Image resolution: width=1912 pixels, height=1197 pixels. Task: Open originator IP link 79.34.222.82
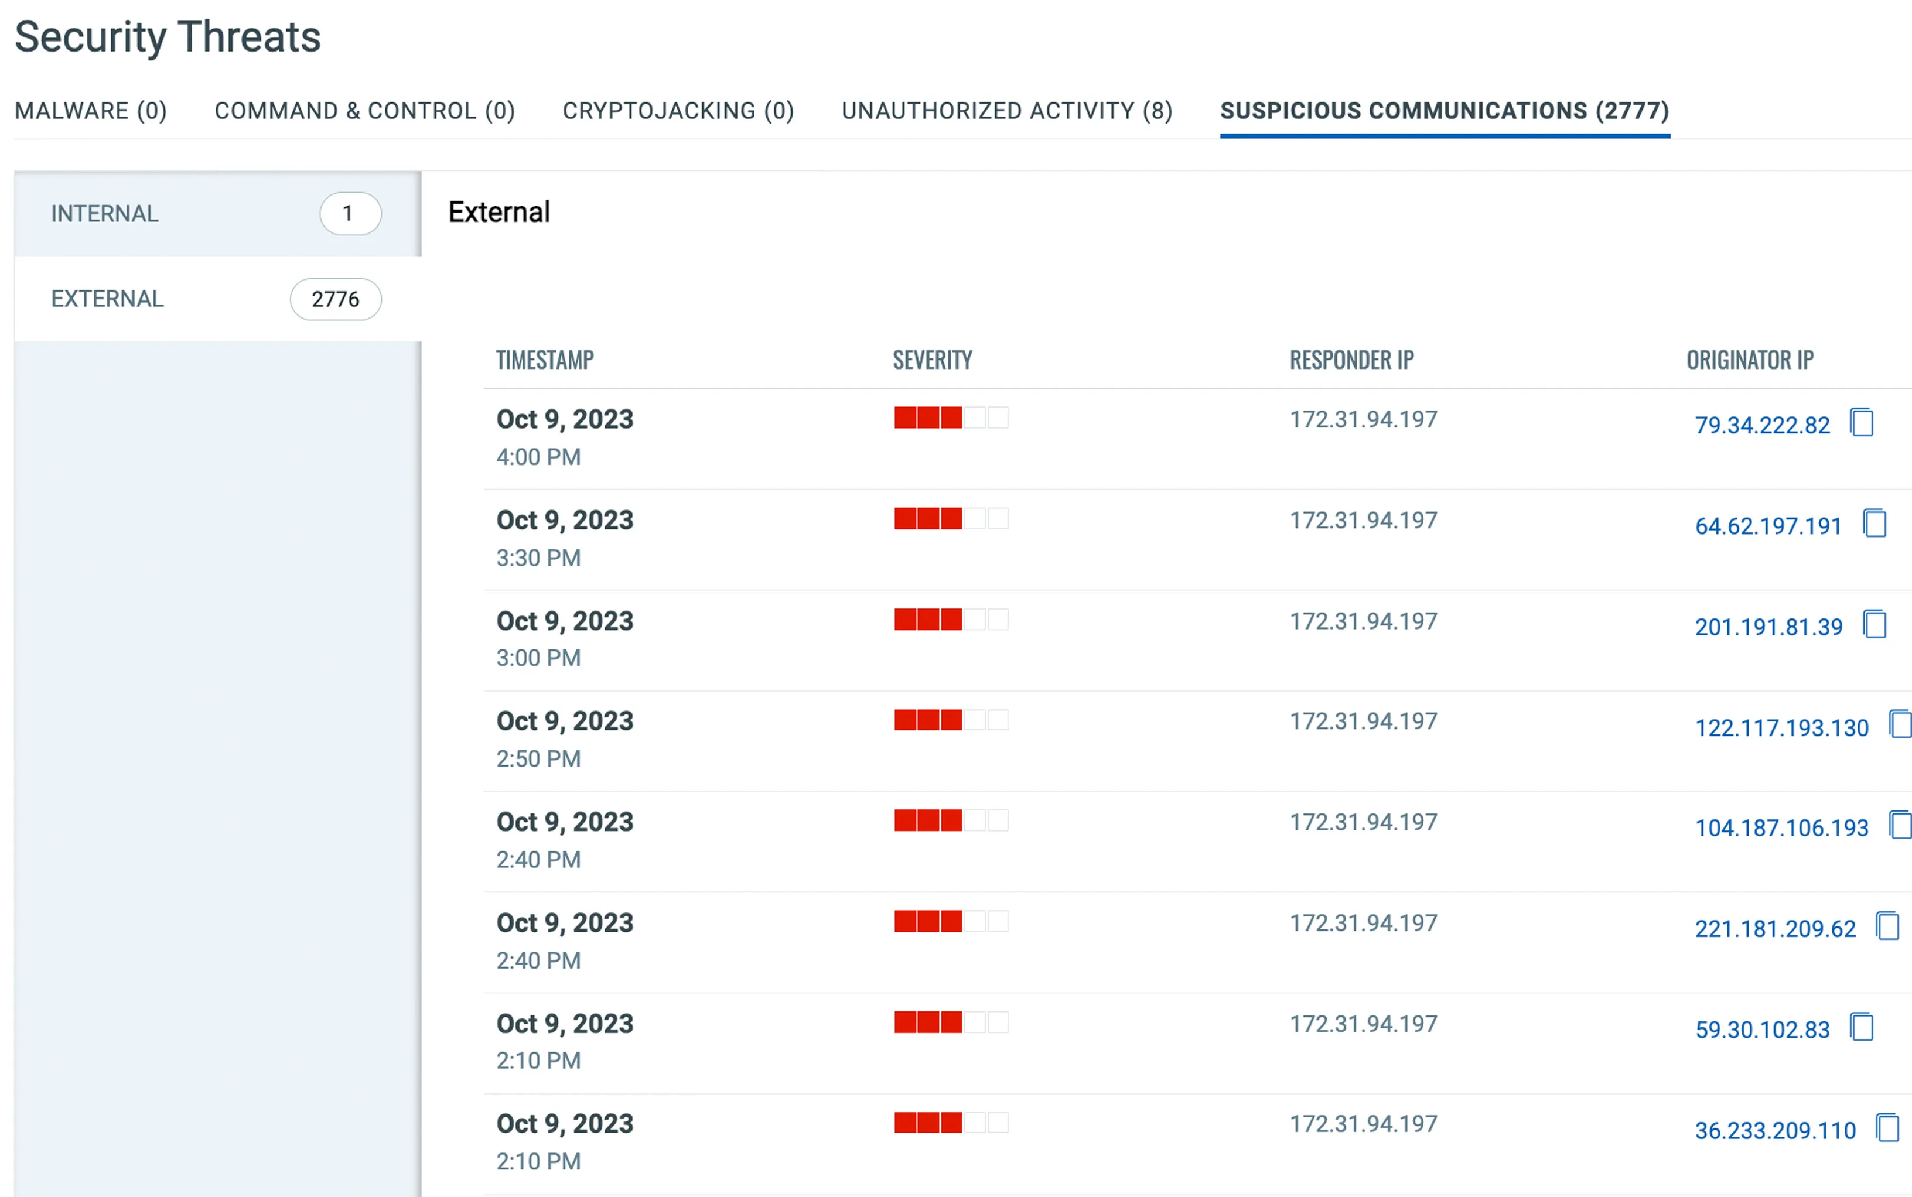click(x=1761, y=426)
